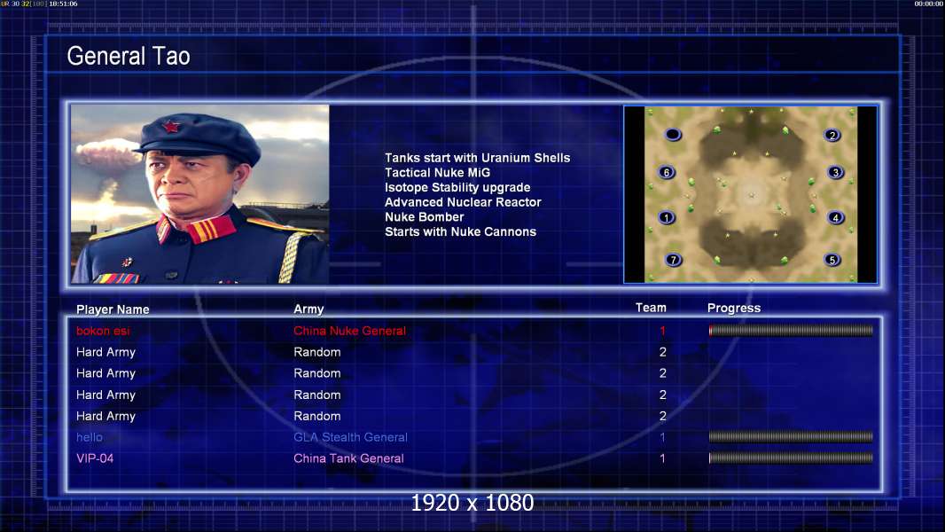Image resolution: width=945 pixels, height=532 pixels.
Task: Click start position 2 on the minimap
Action: point(832,135)
